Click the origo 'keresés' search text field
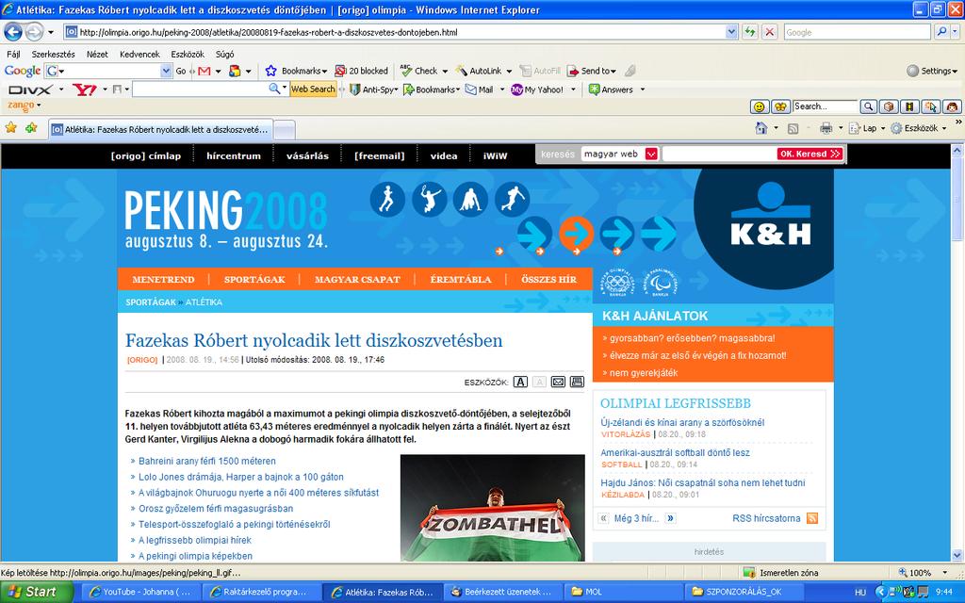Viewport: 965px width, 603px height. pos(718,154)
